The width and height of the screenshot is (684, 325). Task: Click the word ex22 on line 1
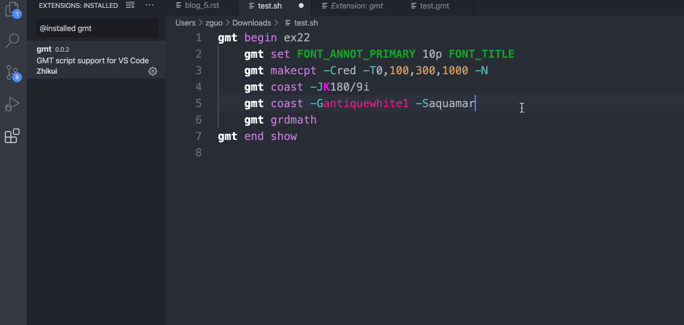(297, 38)
